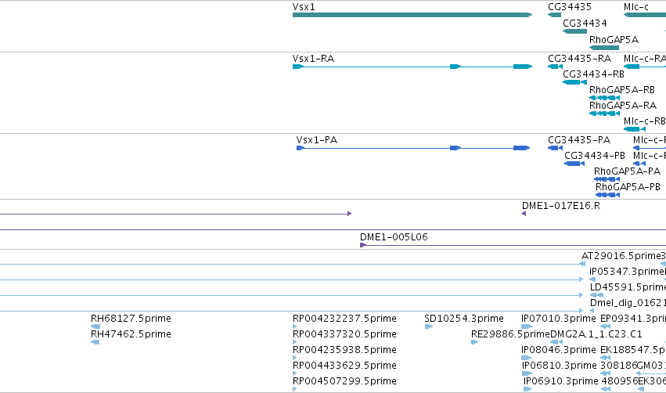
Task: Select the Vsx1 gene bar
Action: [x=412, y=15]
